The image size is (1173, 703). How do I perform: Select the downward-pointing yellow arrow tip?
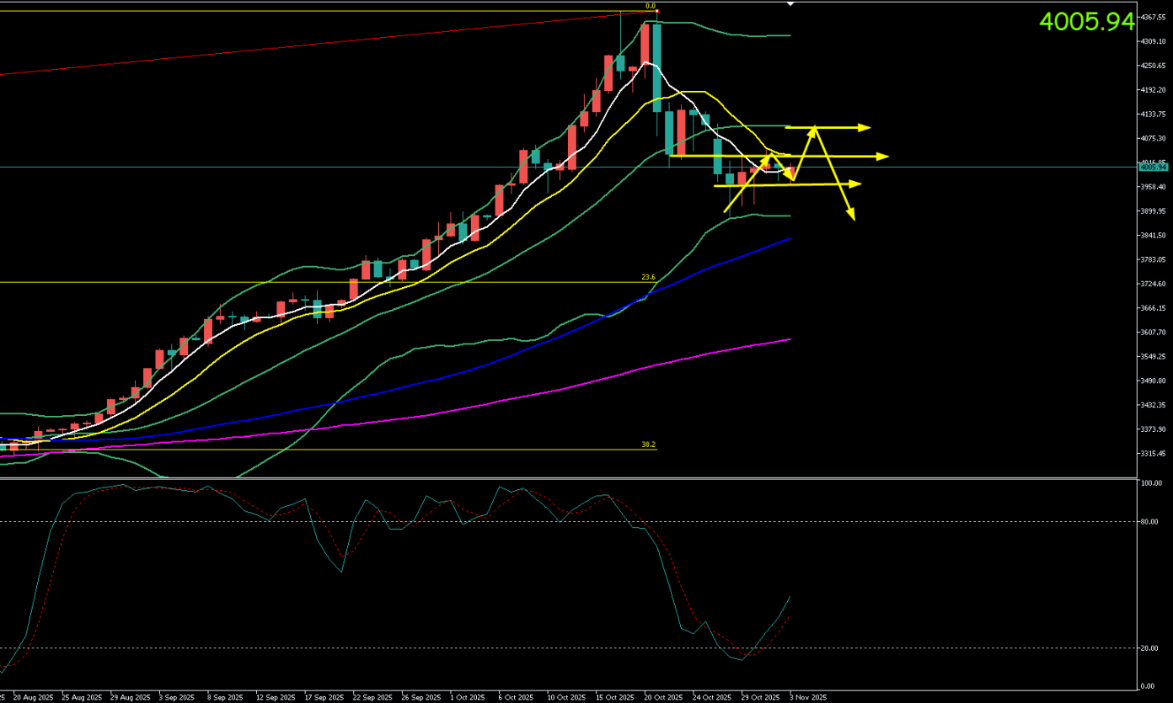pos(852,217)
